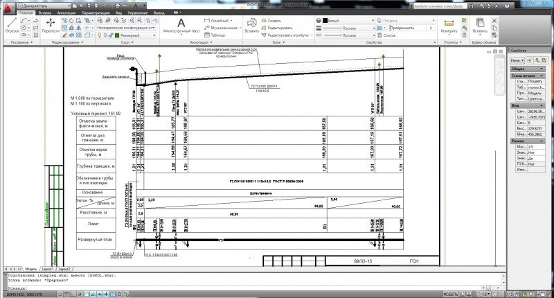This screenshot has width=554, height=298.
Task: Insert a Таблица table
Action: [215, 35]
